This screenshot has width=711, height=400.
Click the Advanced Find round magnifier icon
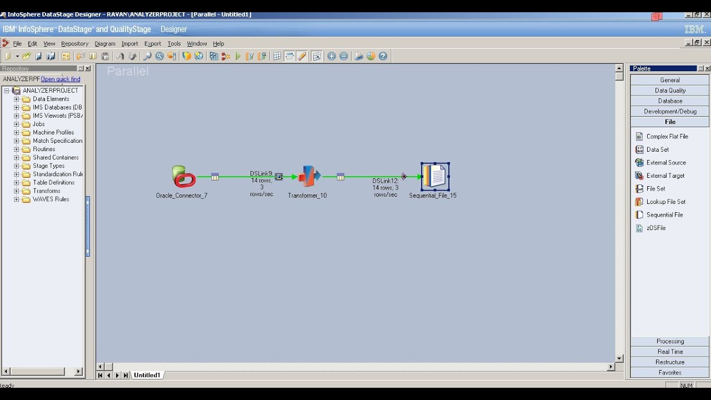[159, 56]
